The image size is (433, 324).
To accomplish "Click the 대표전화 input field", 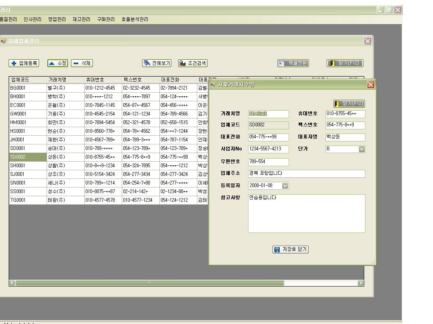I will click(x=268, y=137).
